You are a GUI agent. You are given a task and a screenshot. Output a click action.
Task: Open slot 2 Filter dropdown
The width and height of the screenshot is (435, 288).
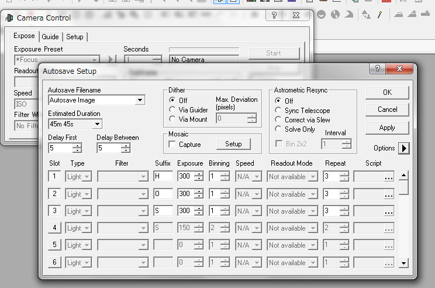pos(143,194)
